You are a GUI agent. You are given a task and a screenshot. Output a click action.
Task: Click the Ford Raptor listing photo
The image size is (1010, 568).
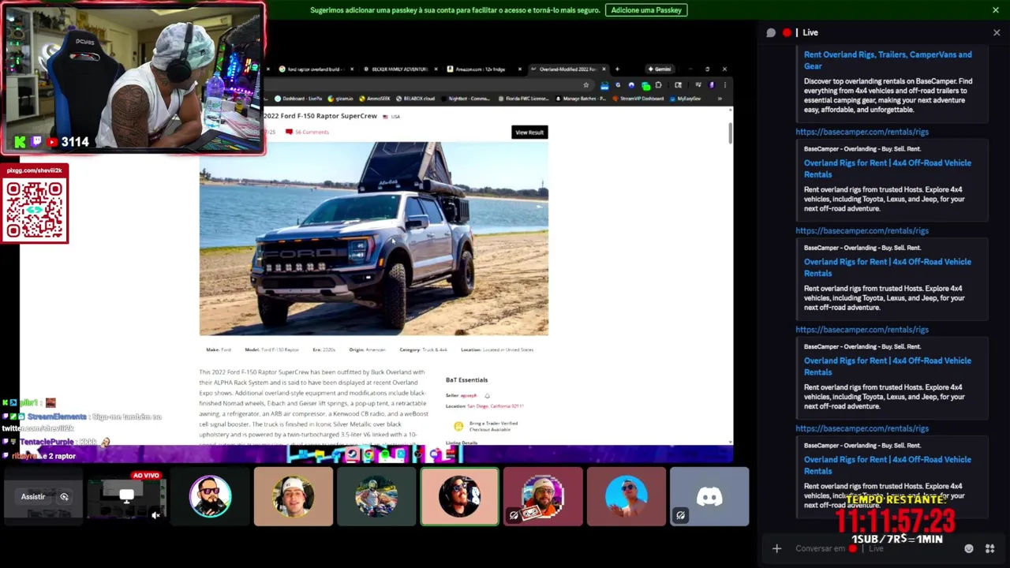click(374, 239)
